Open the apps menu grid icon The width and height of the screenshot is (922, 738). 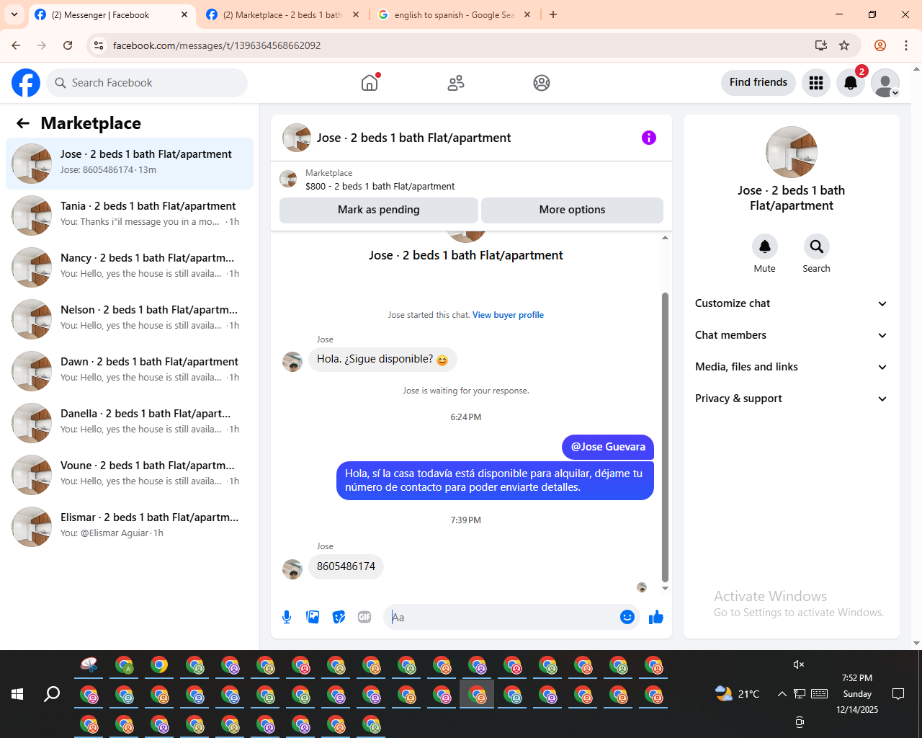pyautogui.click(x=816, y=83)
